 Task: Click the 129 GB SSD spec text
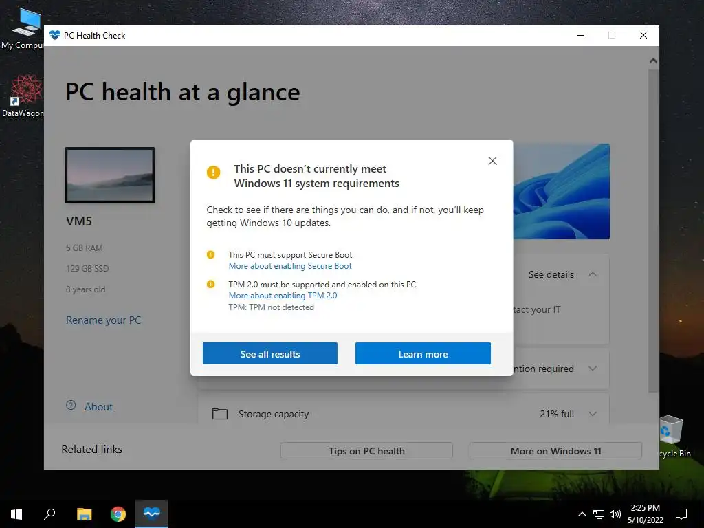87,269
